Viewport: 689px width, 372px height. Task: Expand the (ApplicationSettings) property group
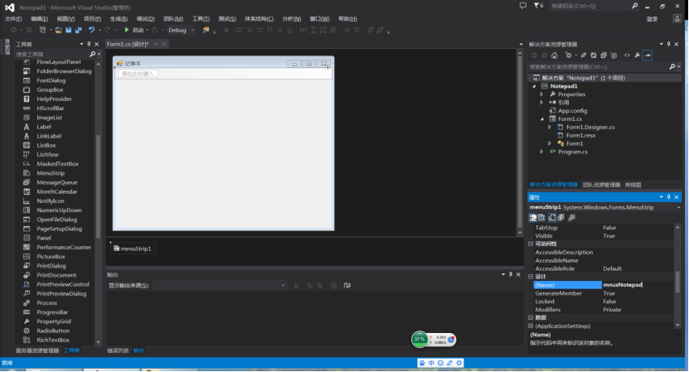point(531,326)
